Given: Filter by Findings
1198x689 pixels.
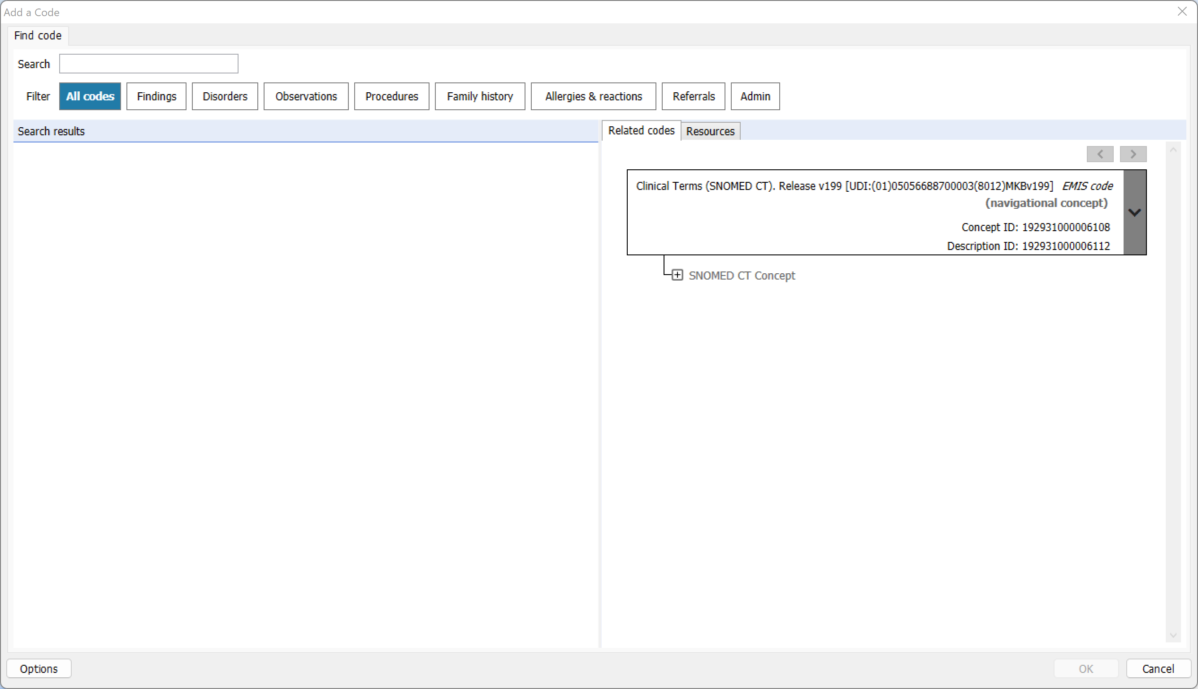Looking at the screenshot, I should click(x=156, y=96).
